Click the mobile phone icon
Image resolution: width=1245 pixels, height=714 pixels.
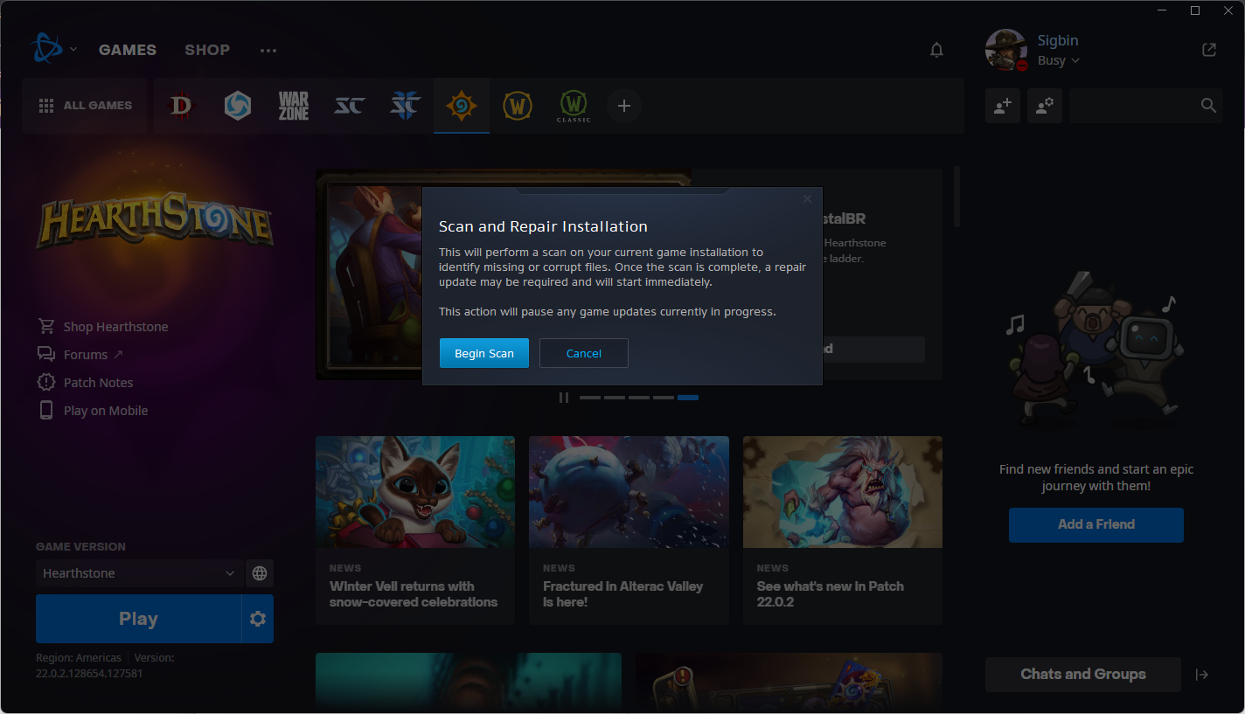click(46, 411)
